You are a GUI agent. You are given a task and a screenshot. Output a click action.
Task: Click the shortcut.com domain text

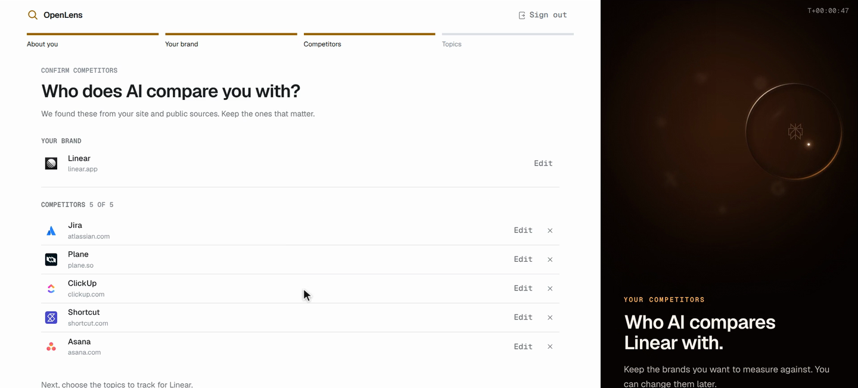click(88, 323)
